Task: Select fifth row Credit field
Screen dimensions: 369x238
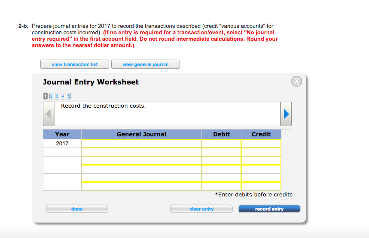Action: click(x=261, y=178)
